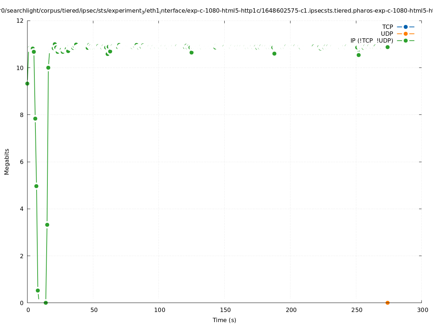Click the orange UDP legend marker
The width and height of the screenshot is (433, 325).
tap(406, 34)
